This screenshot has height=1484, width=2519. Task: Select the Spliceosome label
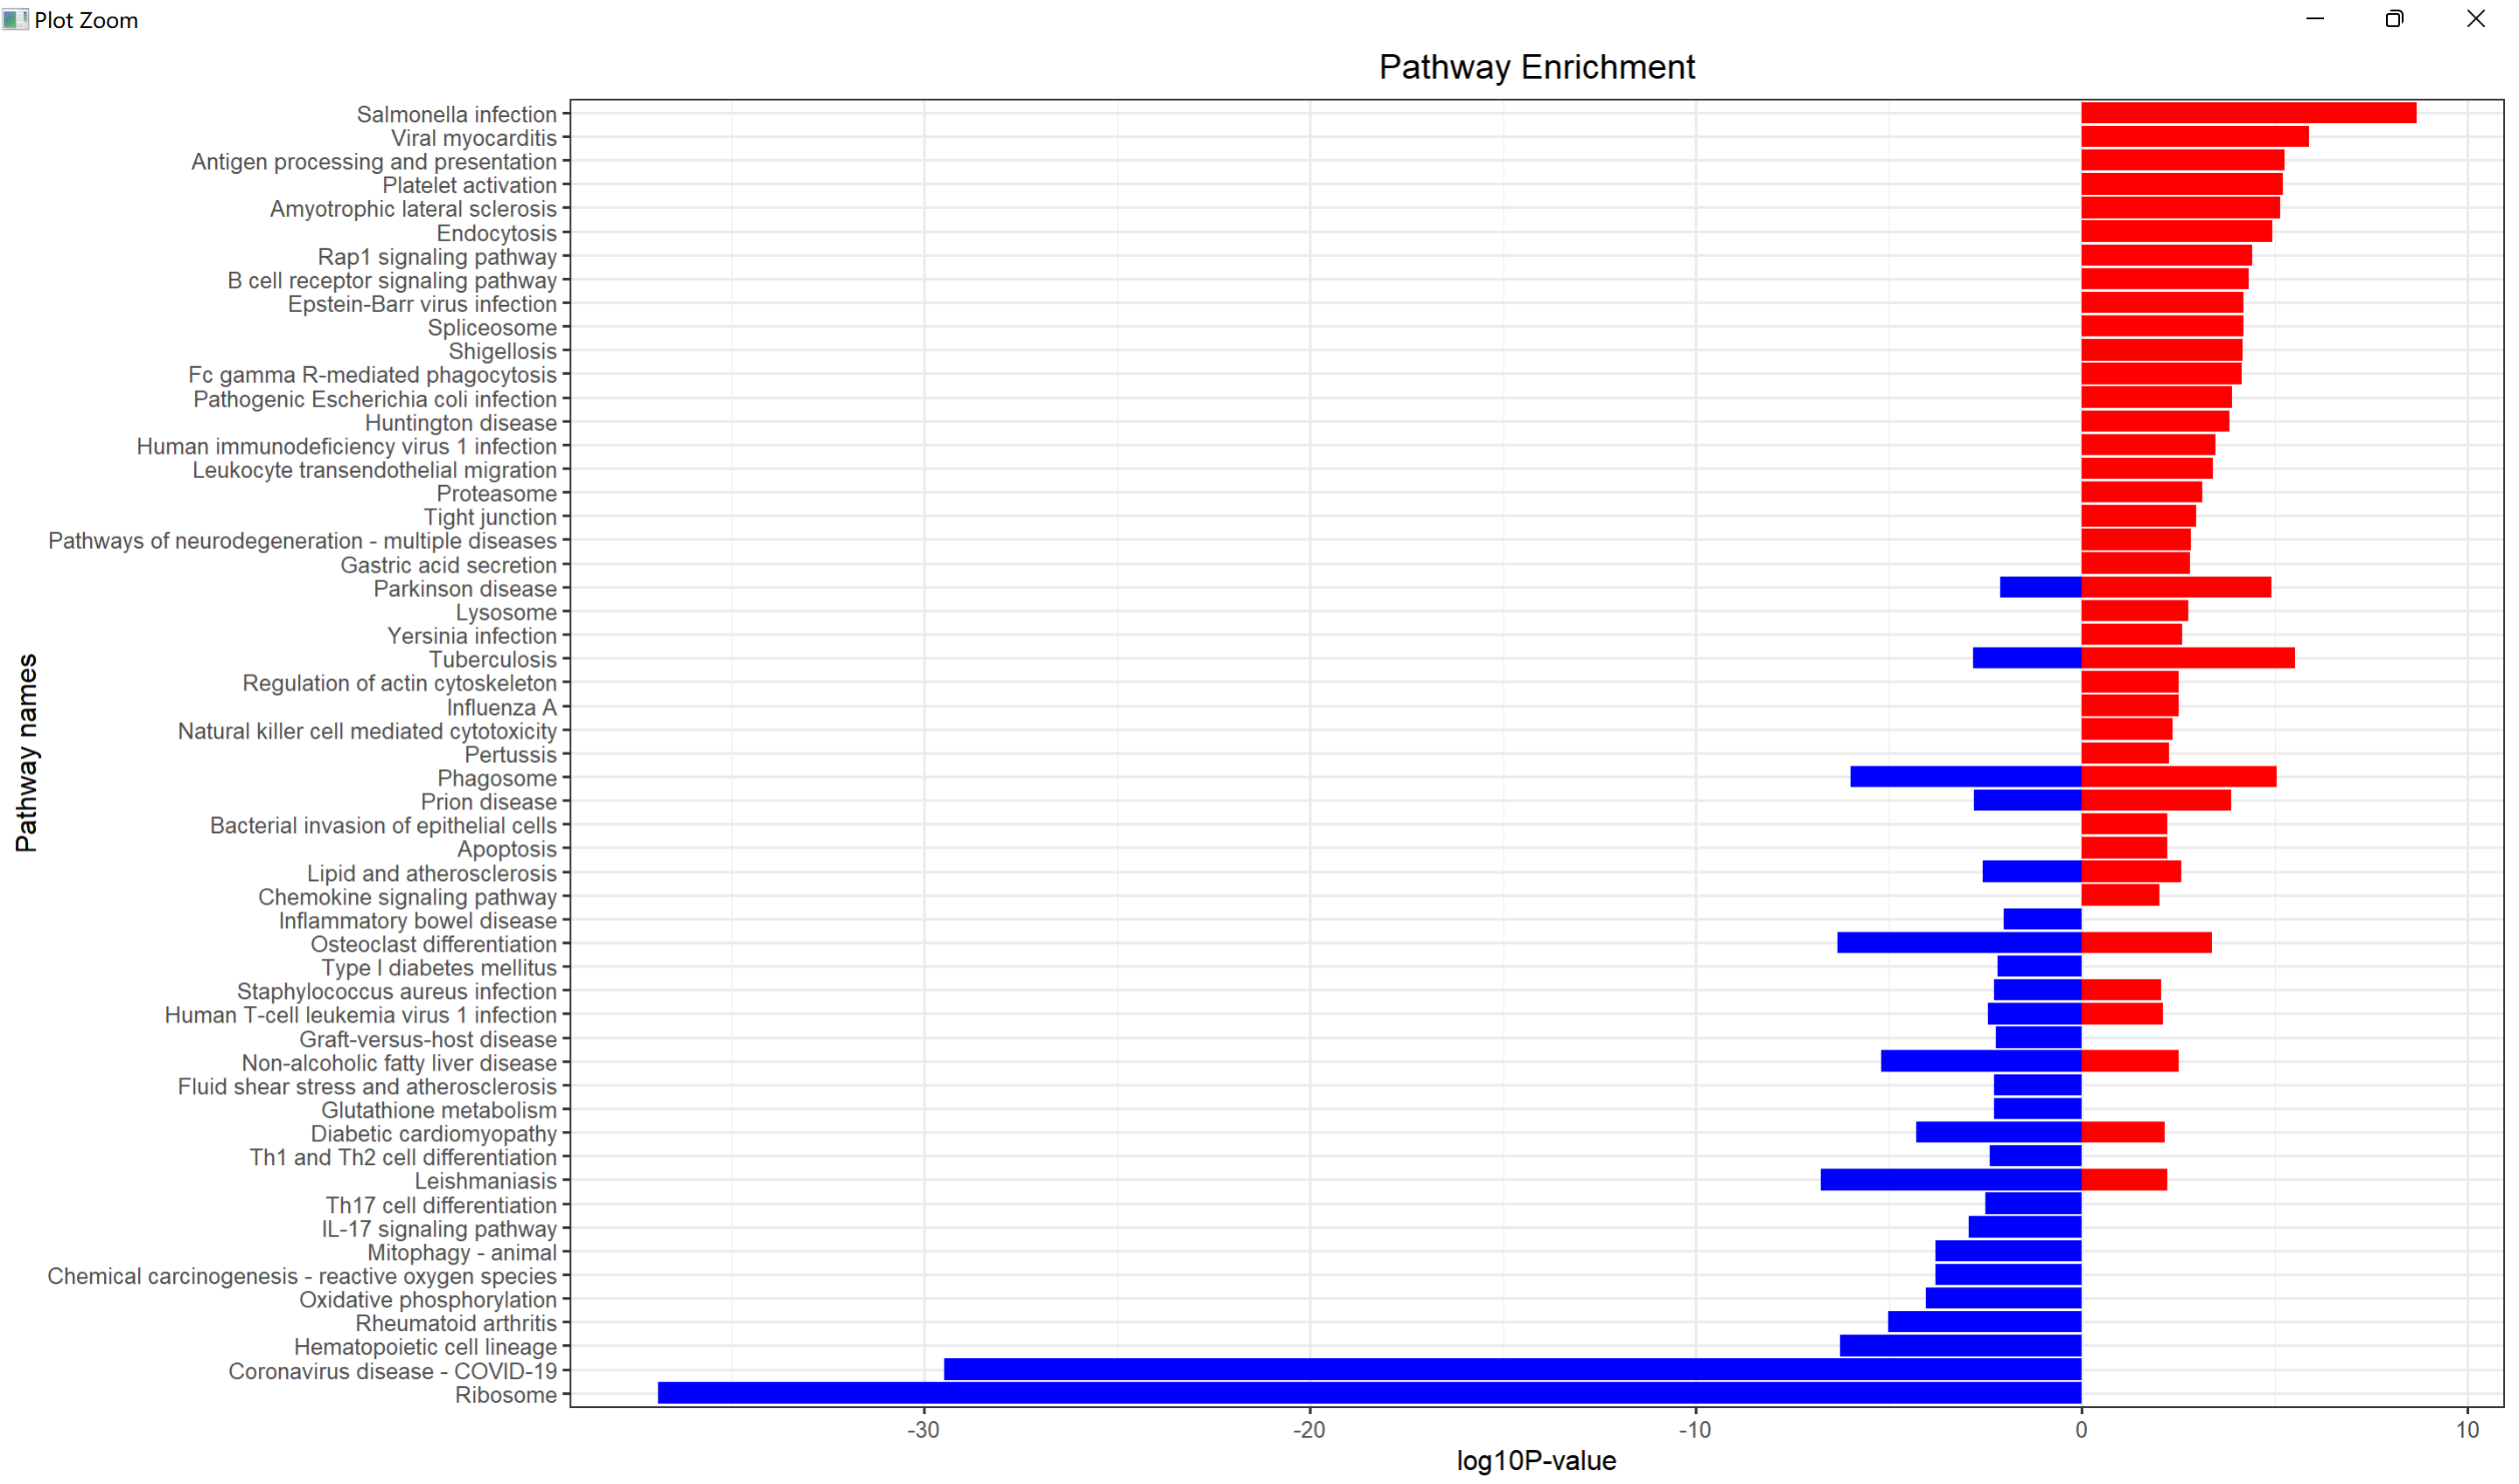[492, 327]
